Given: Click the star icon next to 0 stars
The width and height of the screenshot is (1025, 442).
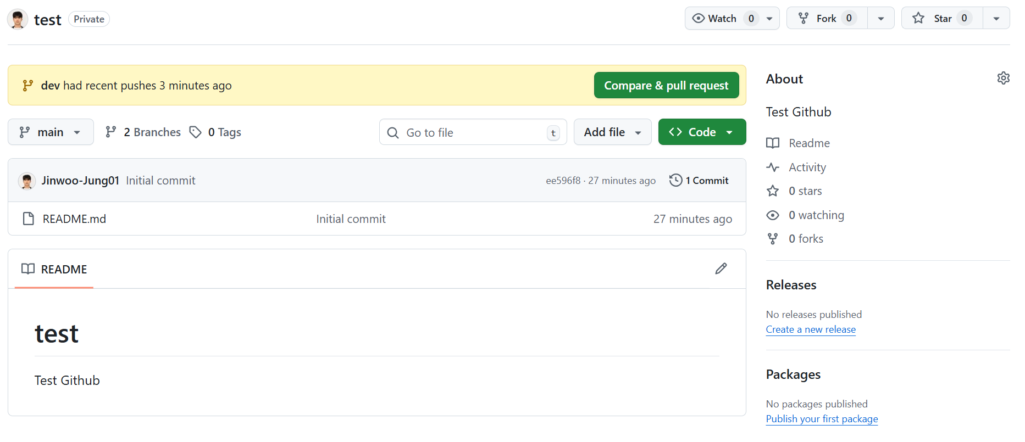Looking at the screenshot, I should coord(773,191).
